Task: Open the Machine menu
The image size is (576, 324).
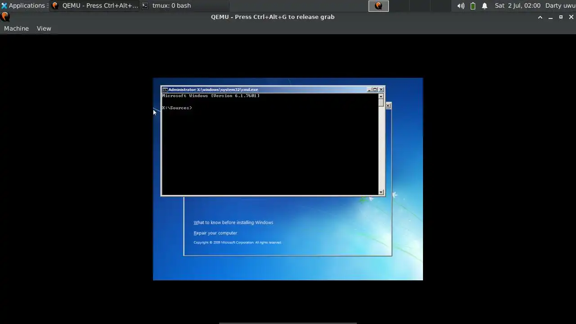Action: 16,28
